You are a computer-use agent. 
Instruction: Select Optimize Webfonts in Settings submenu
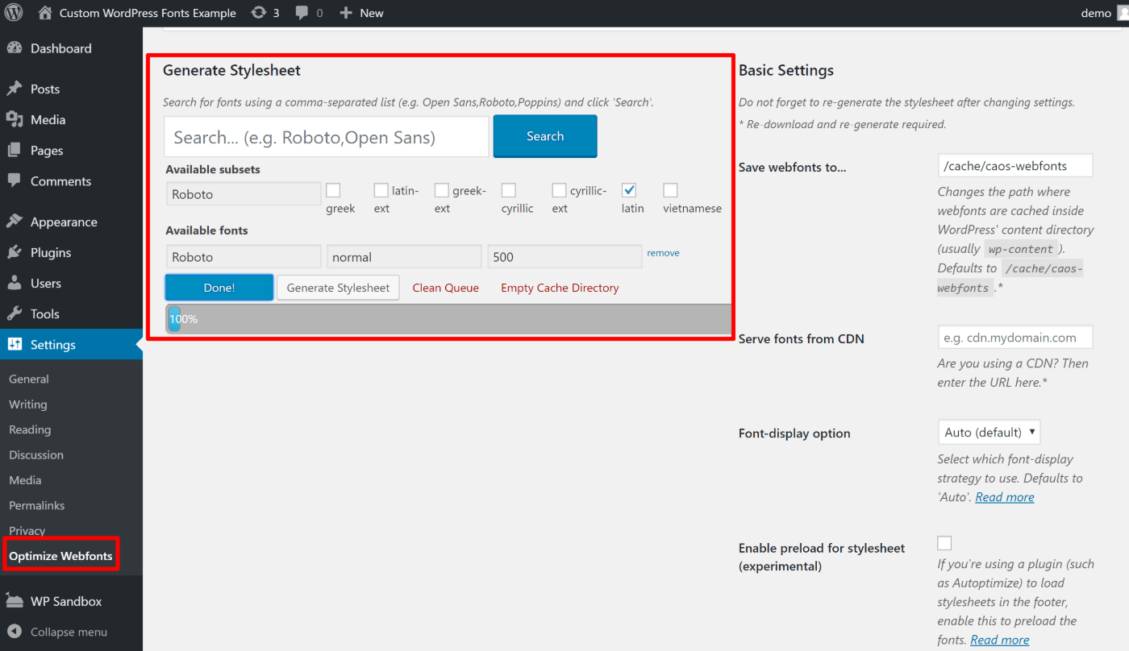pyautogui.click(x=60, y=555)
